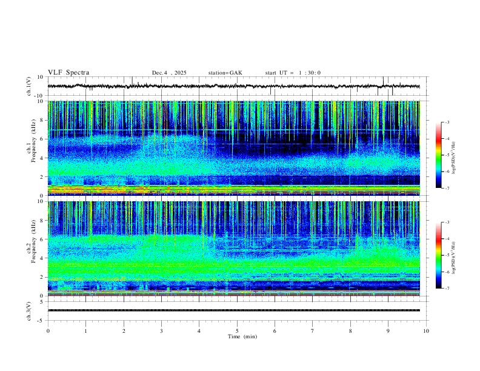Click the ch.1 spectrogram color bar
The width and height of the screenshot is (480, 371).
(x=438, y=155)
